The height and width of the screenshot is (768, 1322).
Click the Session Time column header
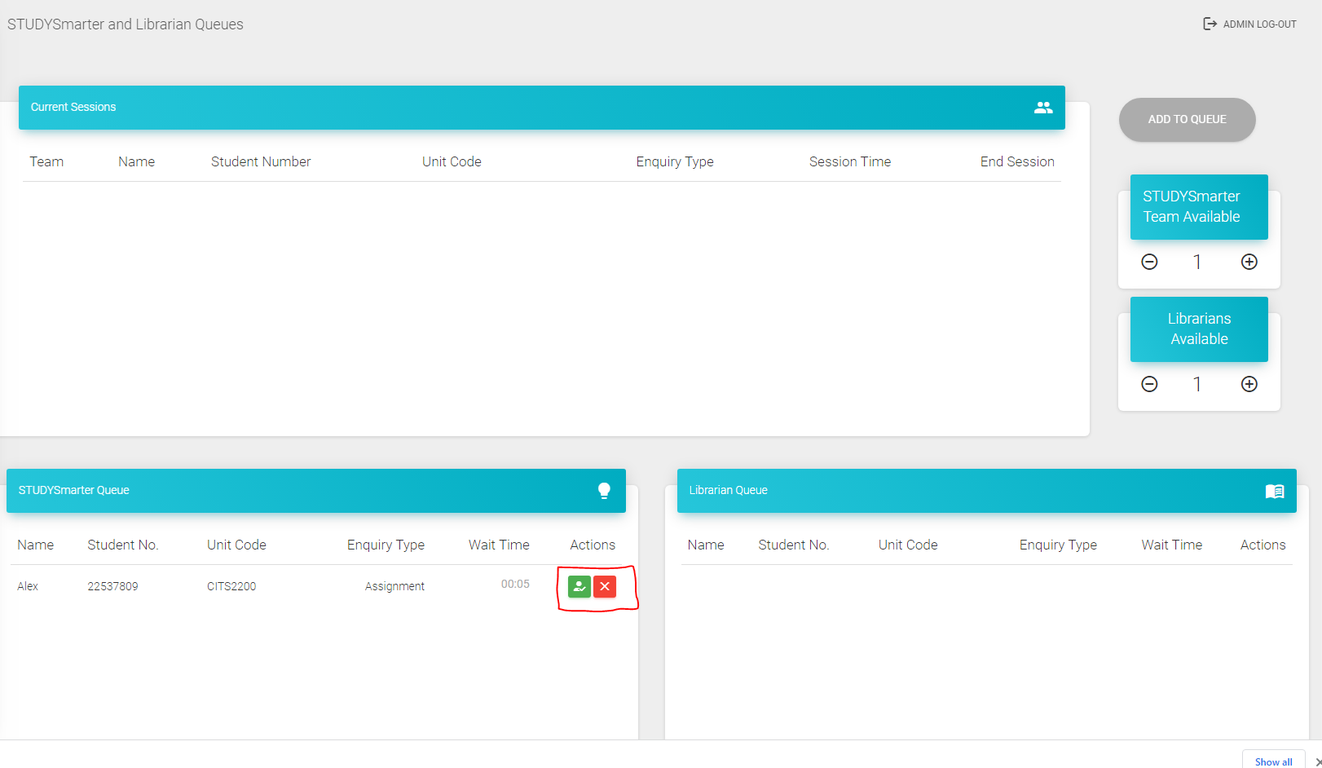coord(849,161)
